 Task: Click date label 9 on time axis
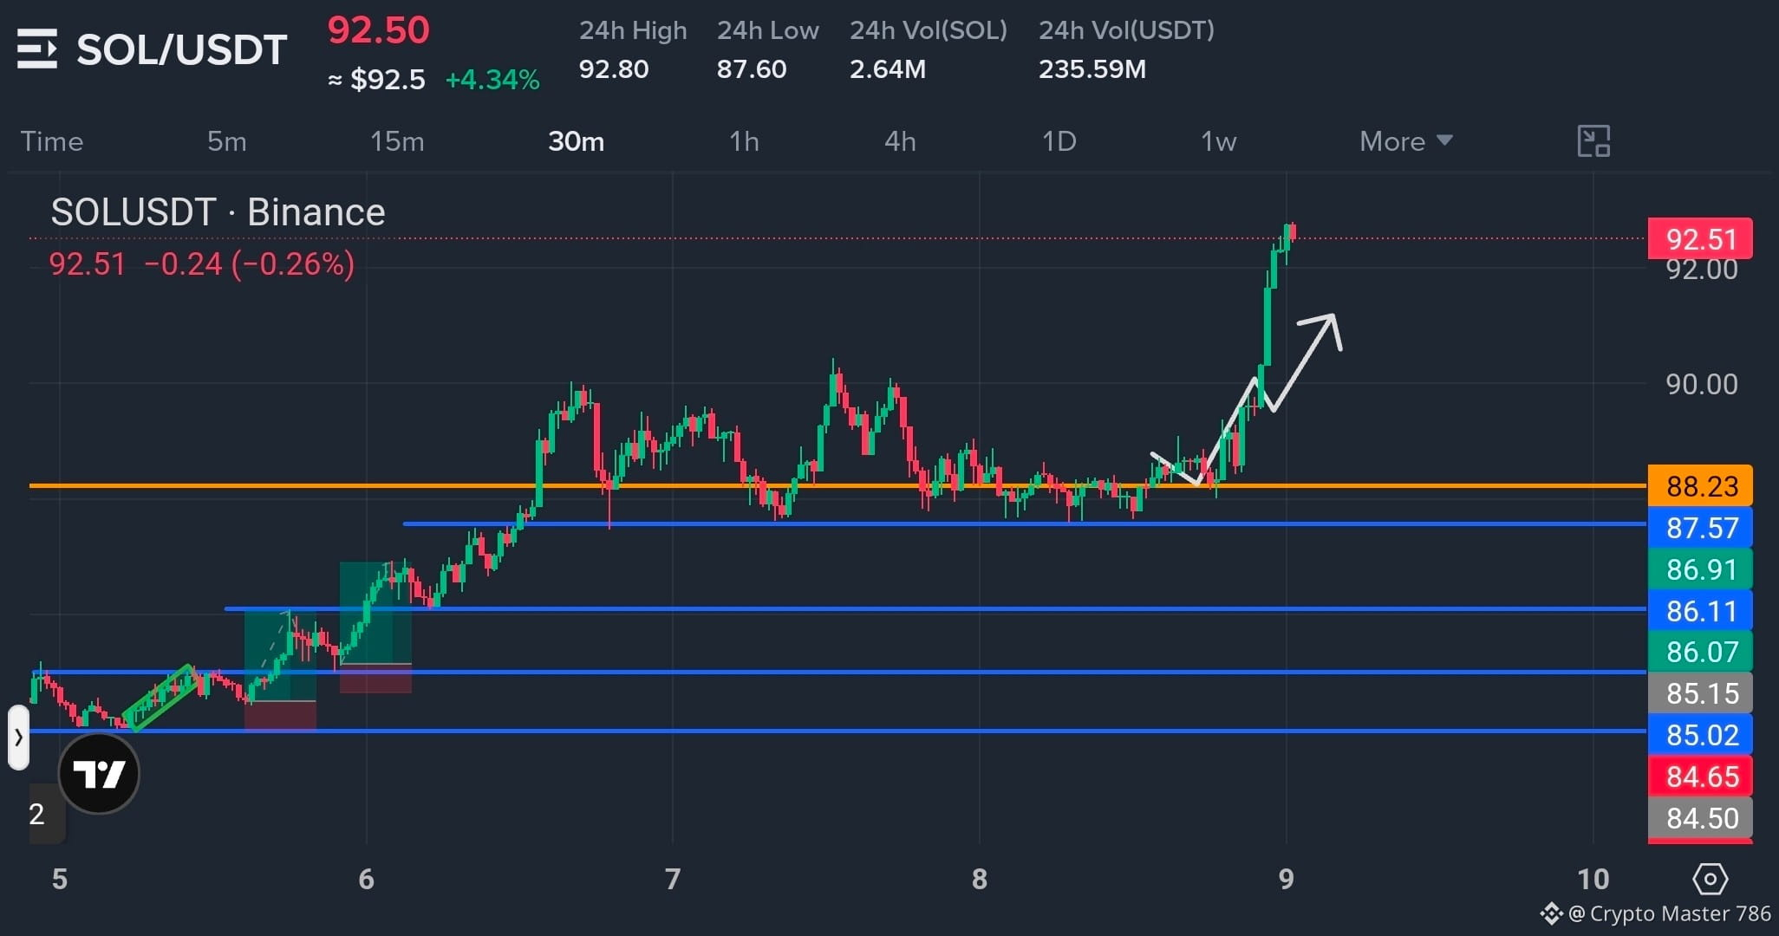[x=1287, y=880]
